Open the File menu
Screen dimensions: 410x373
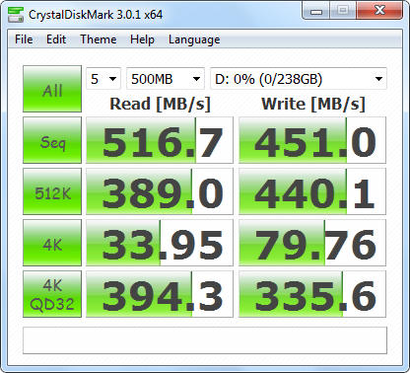click(x=24, y=39)
